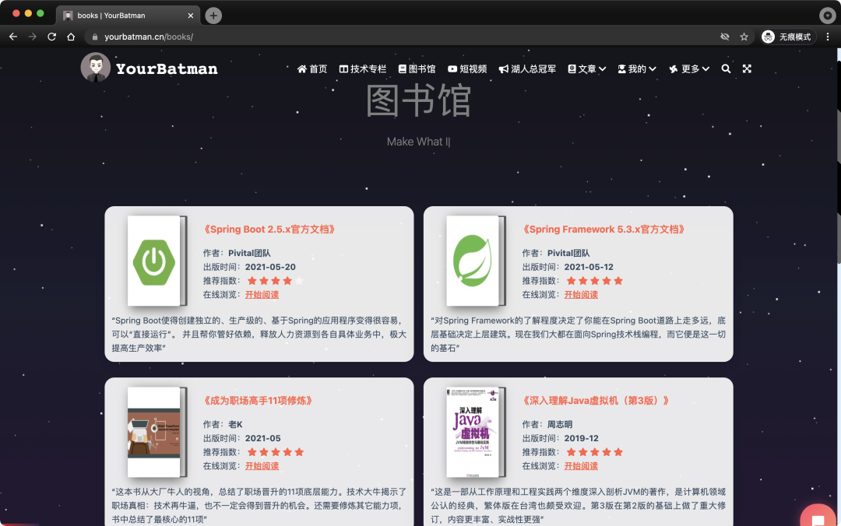The image size is (841, 526).
Task: Click 开始阅读 for 成为职场高手11项修炼
Action: point(262,466)
